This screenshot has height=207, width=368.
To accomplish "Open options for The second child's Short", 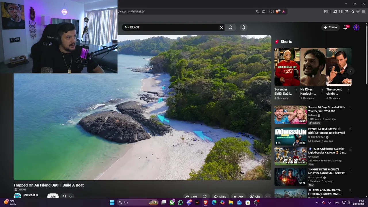I will pyautogui.click(x=348, y=91).
